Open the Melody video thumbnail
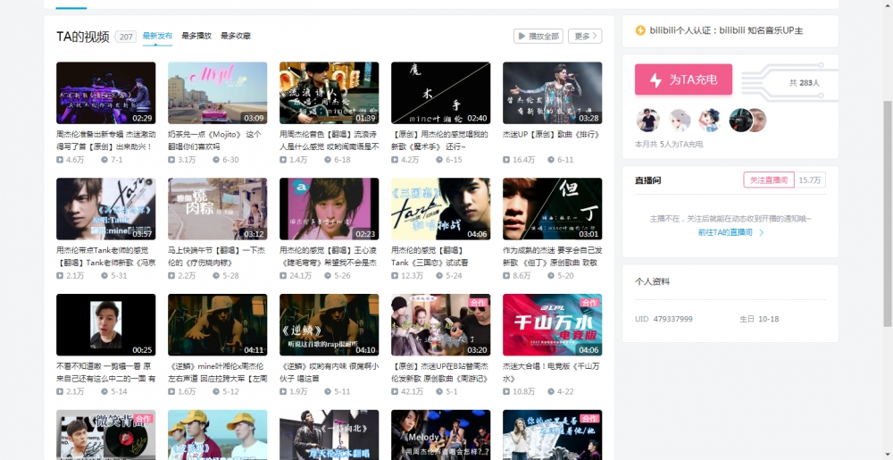The height and width of the screenshot is (460, 893). (441, 435)
